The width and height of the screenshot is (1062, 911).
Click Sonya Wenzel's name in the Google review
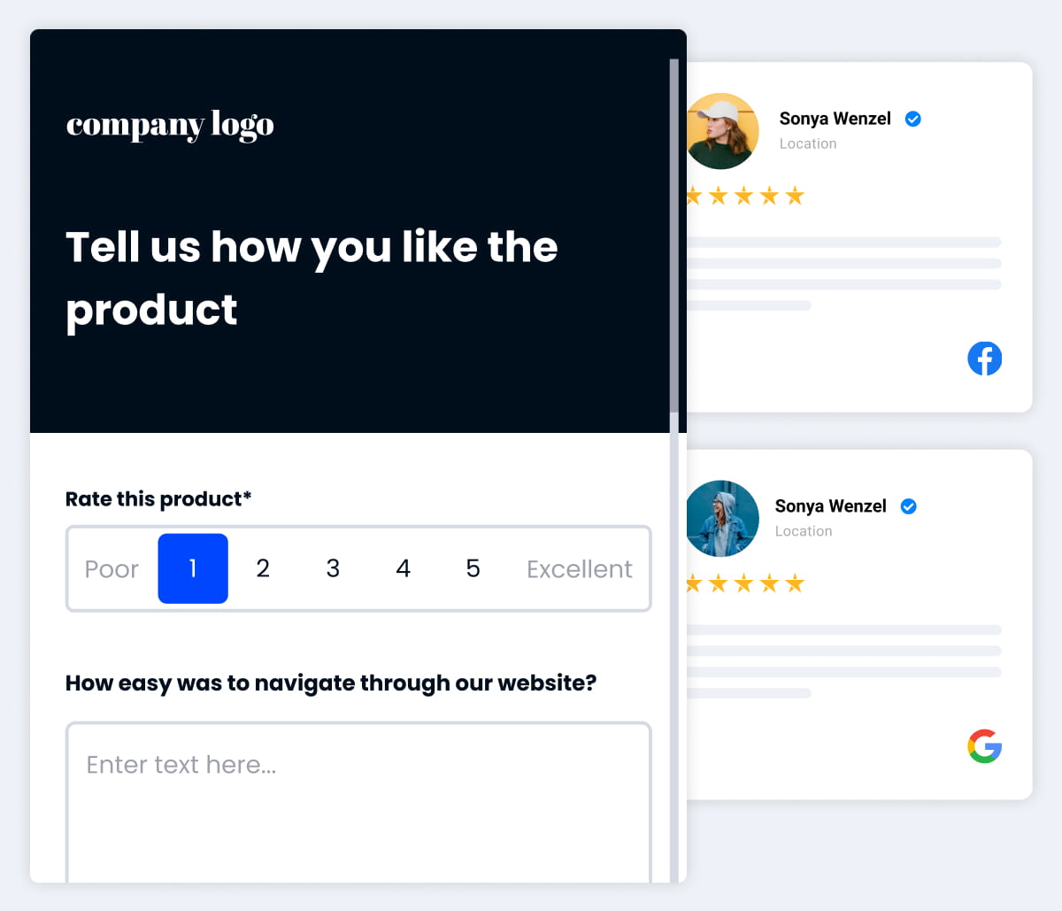click(830, 506)
